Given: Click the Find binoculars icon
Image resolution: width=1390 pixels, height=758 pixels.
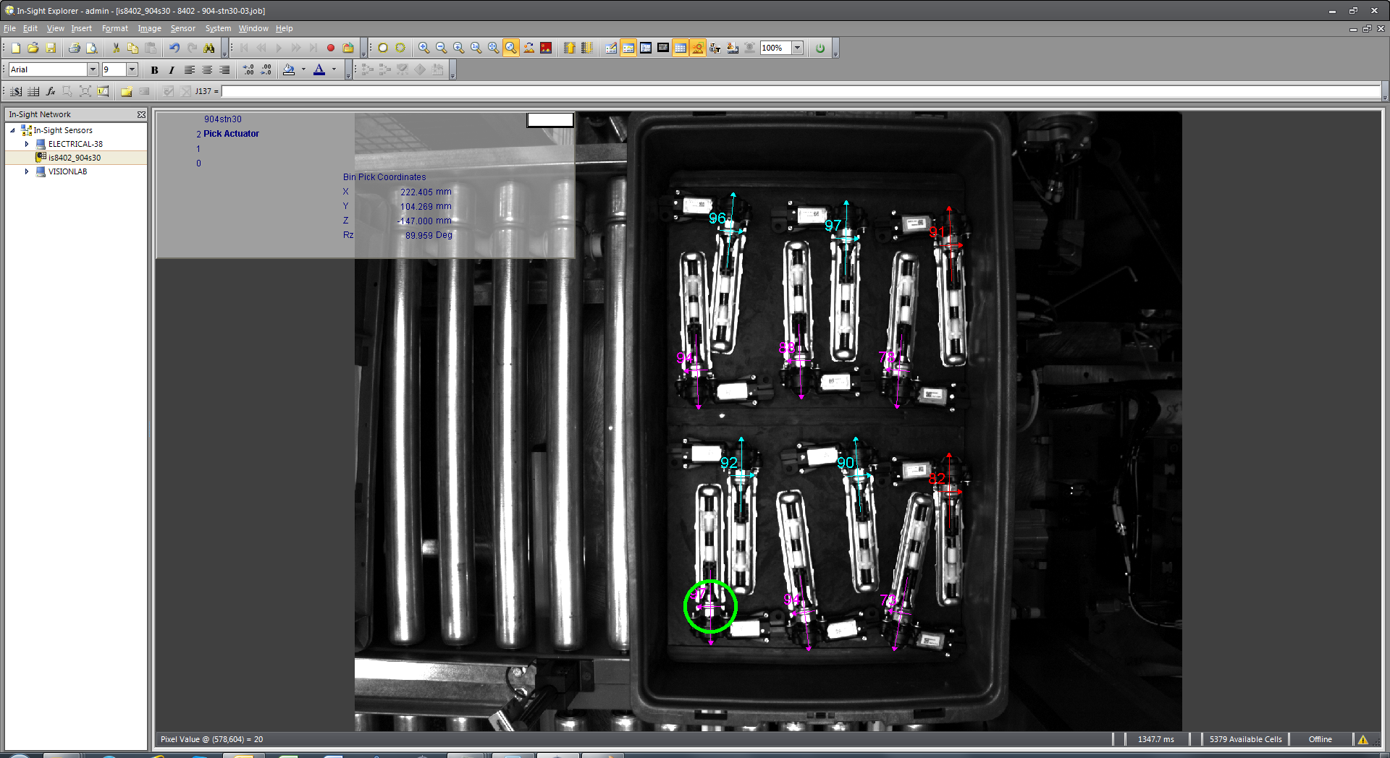Looking at the screenshot, I should coord(208,48).
